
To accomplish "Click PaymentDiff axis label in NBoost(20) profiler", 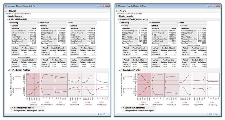I will (199, 105).
